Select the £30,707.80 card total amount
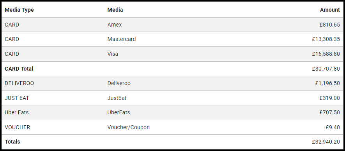This screenshot has width=345, height=151. (326, 69)
